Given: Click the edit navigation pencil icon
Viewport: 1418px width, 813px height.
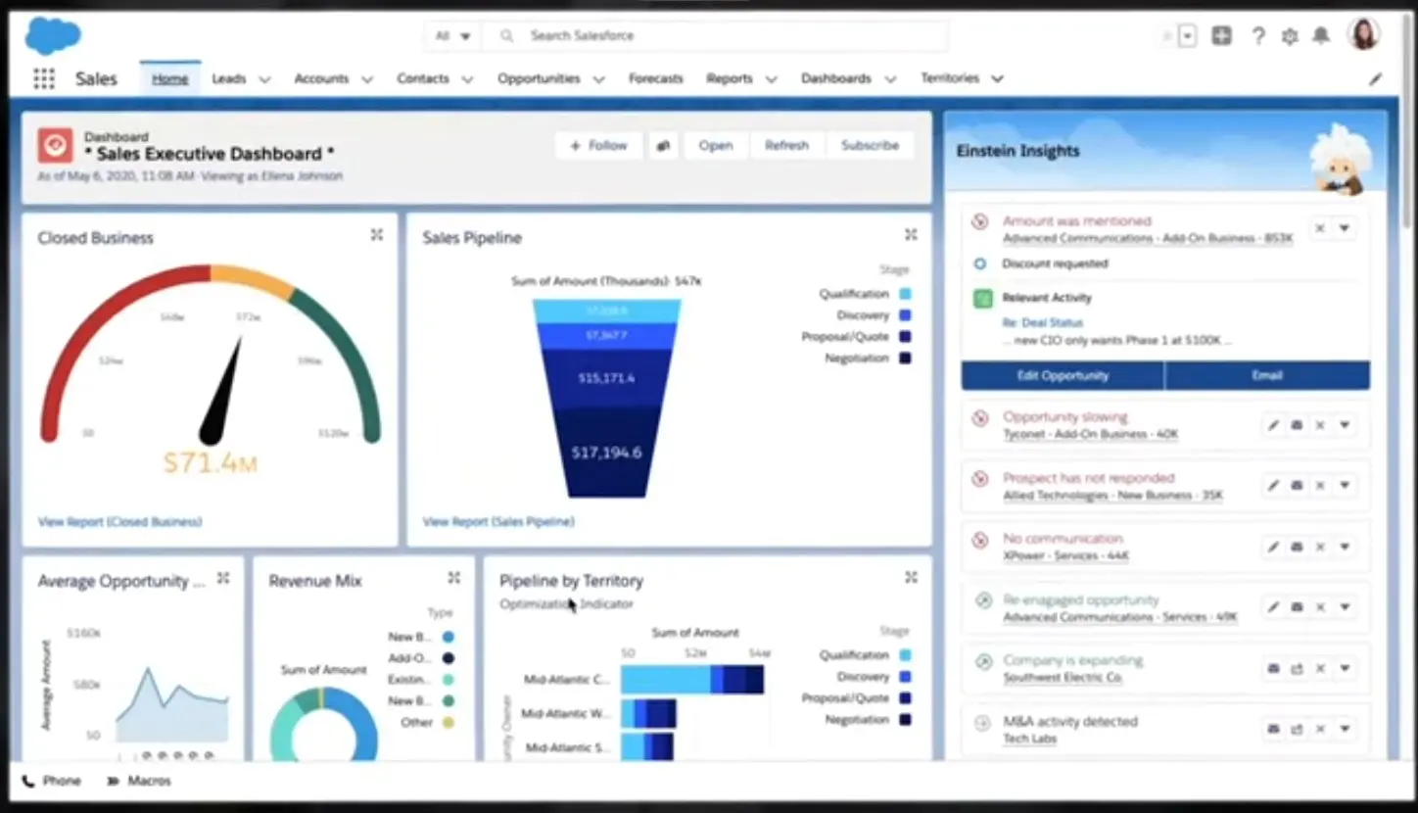Looking at the screenshot, I should point(1375,79).
